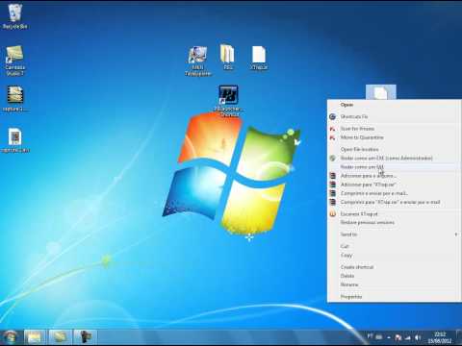The image size is (462, 346).
Task: Choose Move to Quarantine in context menu
Action: [394, 137]
